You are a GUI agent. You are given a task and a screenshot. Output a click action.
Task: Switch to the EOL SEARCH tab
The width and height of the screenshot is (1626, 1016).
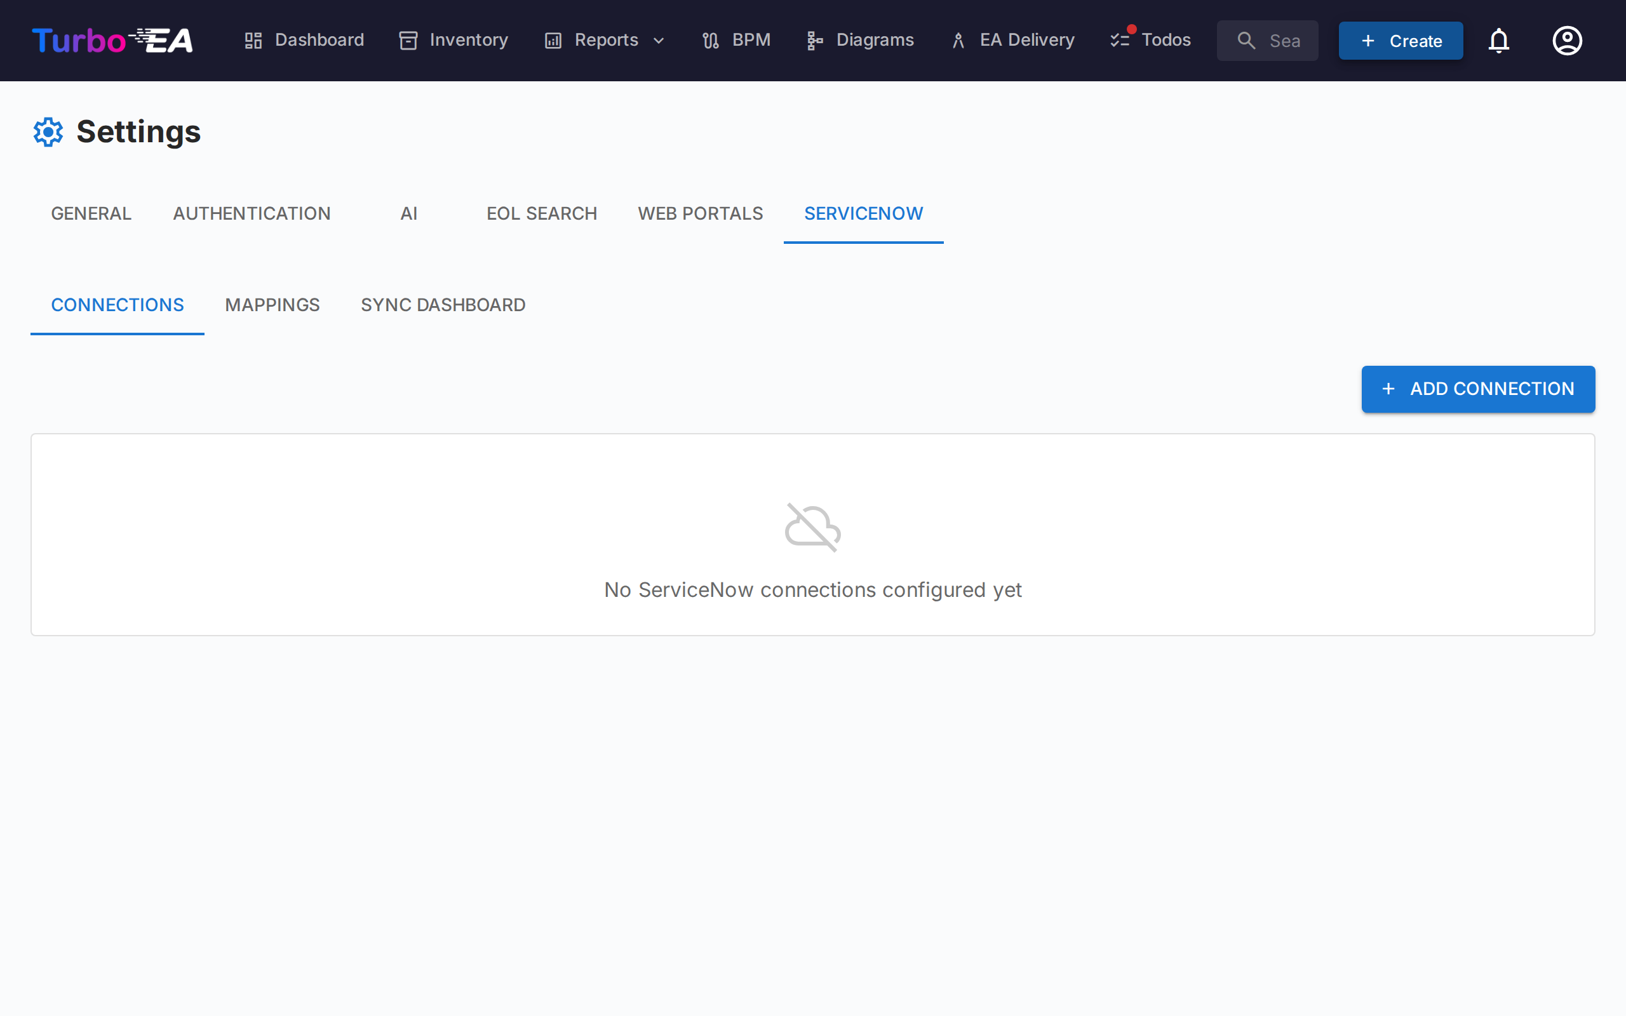(542, 214)
